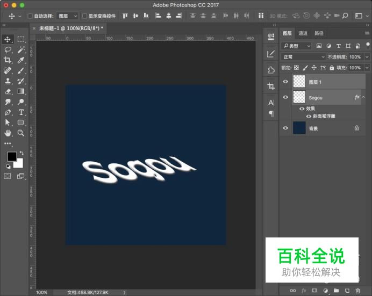Toggle layer filtering switch on or off
This screenshot has width=372, height=296.
pyautogui.click(x=368, y=45)
